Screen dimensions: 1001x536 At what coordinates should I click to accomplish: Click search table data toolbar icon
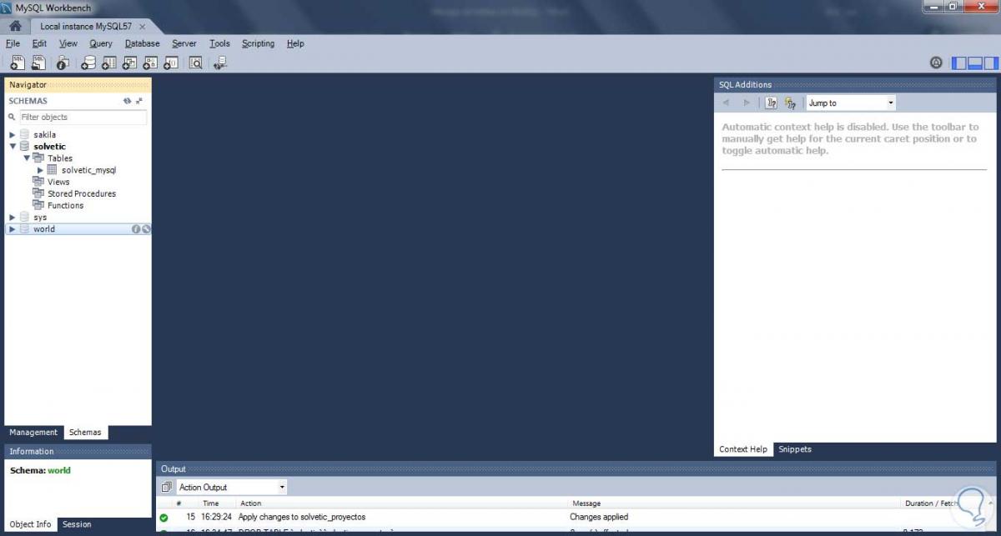[195, 63]
